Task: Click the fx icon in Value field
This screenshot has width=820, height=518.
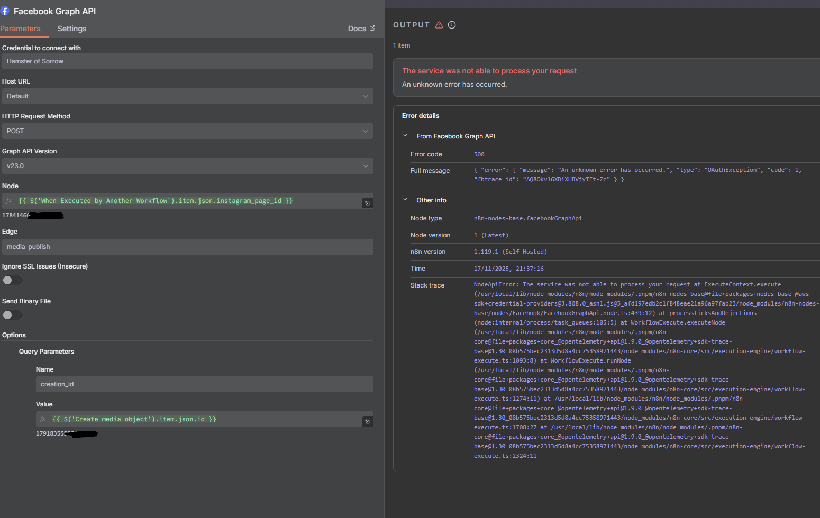Action: tap(43, 419)
